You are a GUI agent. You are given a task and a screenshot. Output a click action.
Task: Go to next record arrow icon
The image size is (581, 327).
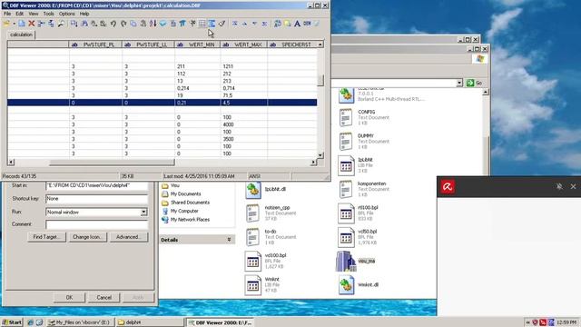pos(254,24)
